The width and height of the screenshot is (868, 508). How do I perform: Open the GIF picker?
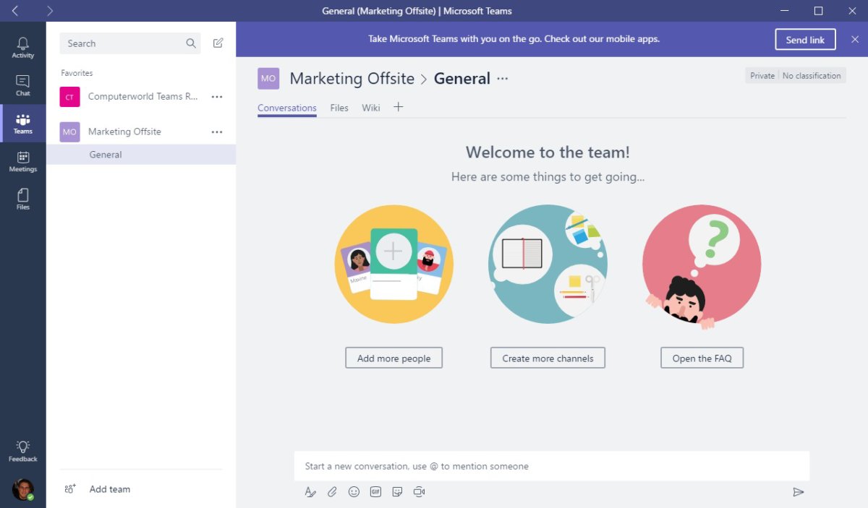point(375,492)
